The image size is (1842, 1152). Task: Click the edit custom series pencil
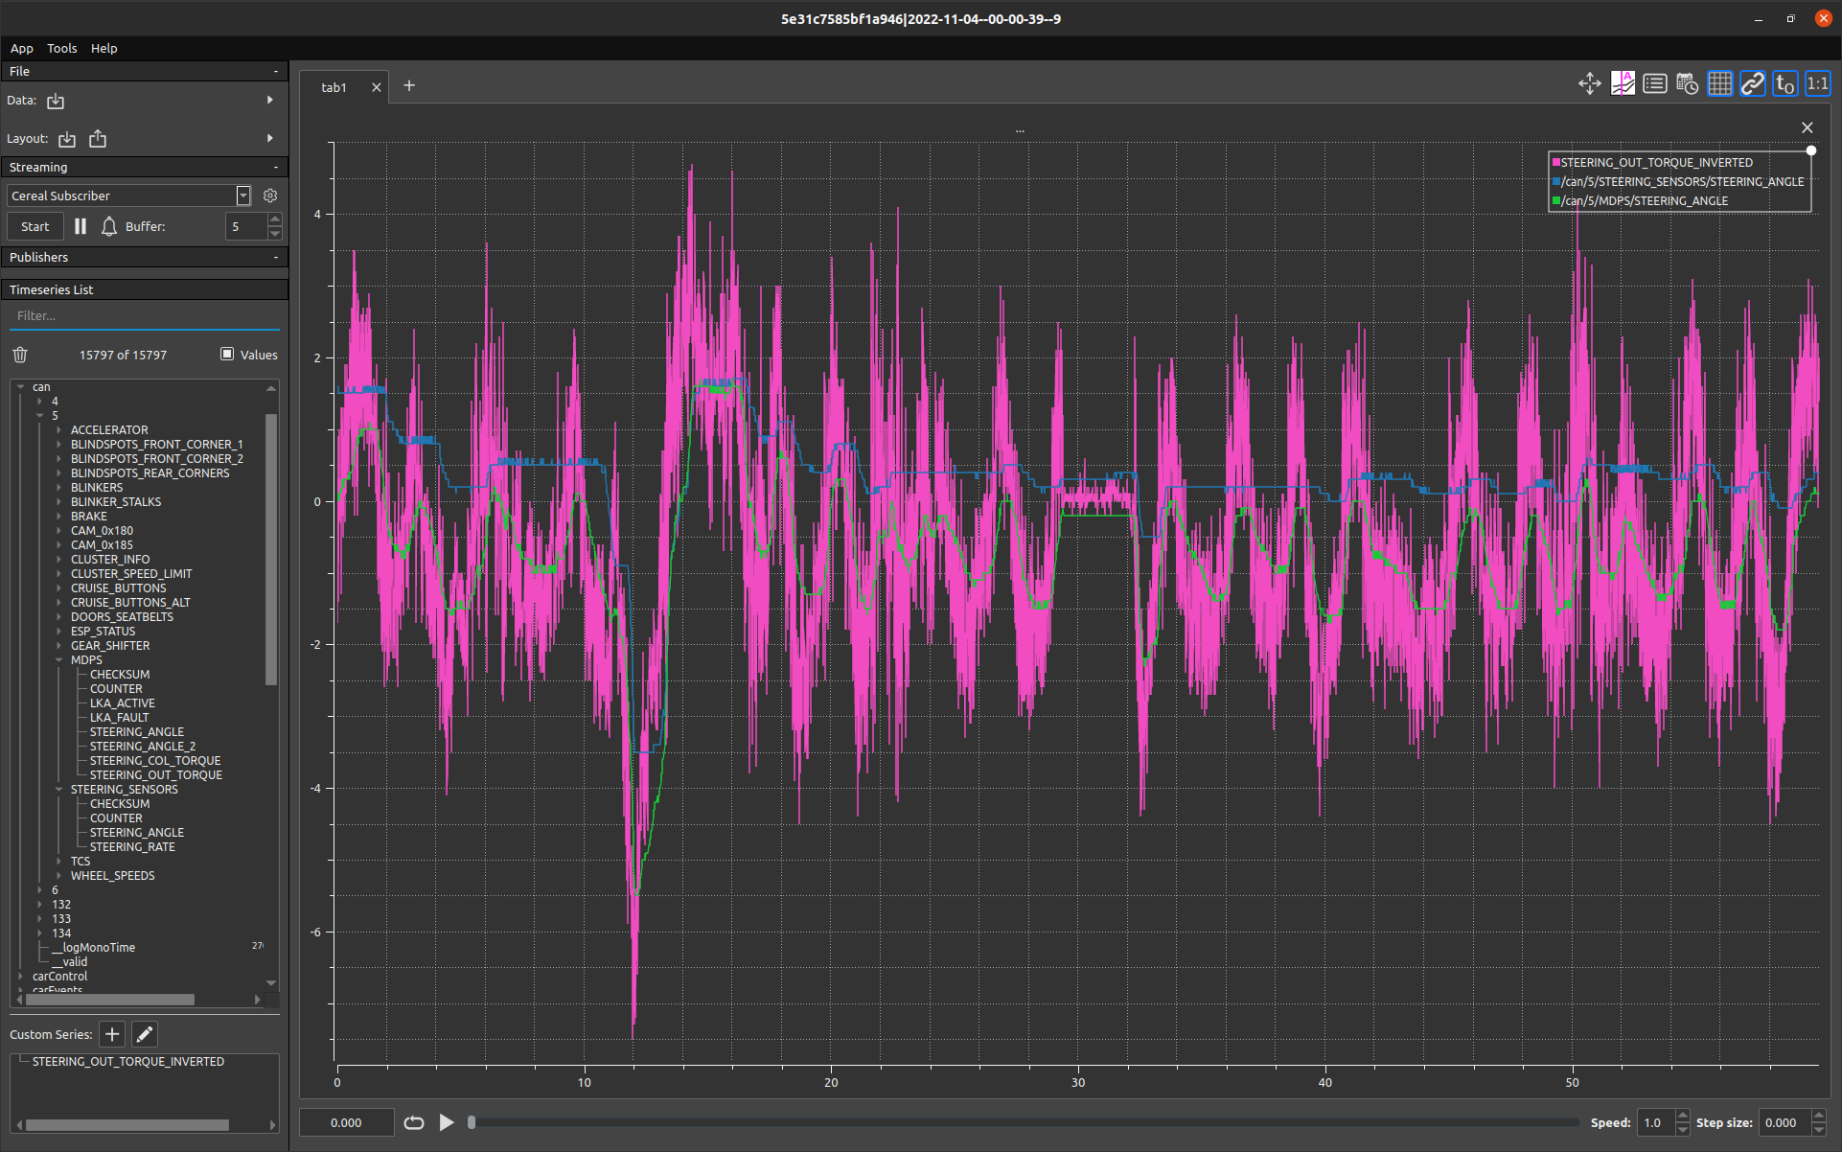click(145, 1034)
